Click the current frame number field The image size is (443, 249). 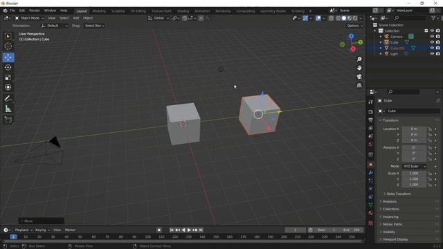[x=295, y=230]
